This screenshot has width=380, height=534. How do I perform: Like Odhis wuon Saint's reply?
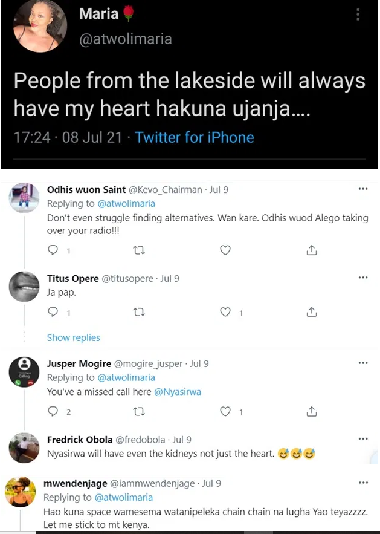pyautogui.click(x=225, y=250)
